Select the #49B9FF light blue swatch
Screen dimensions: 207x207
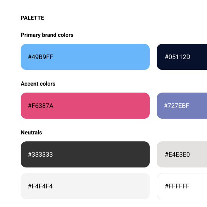coord(85,57)
